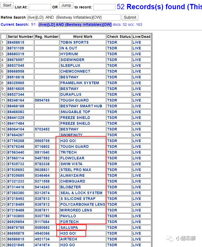Open the TOBIN SPORTS word mark
The height and width of the screenshot is (247, 202).
click(x=74, y=42)
